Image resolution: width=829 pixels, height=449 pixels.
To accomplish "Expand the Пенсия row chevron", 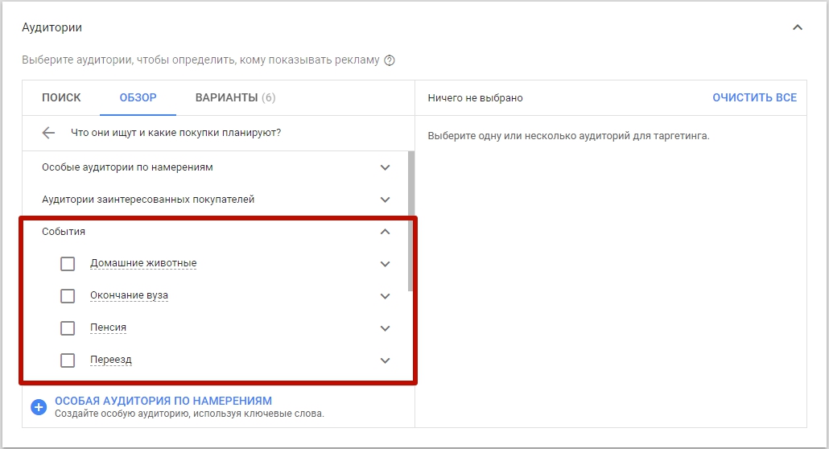I will [x=385, y=328].
